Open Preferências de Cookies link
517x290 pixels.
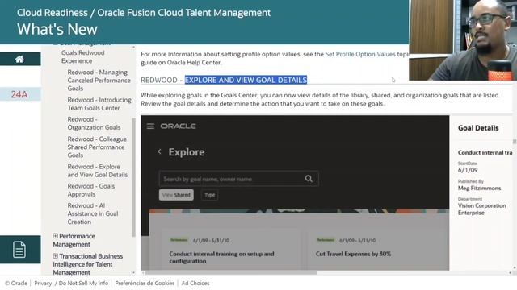145,283
